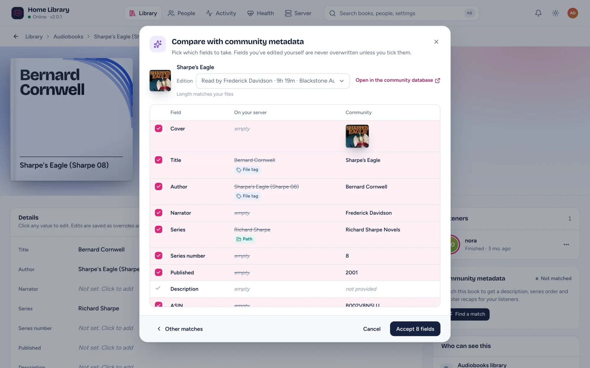Open the Library tab
590x368 pixels.
point(143,13)
